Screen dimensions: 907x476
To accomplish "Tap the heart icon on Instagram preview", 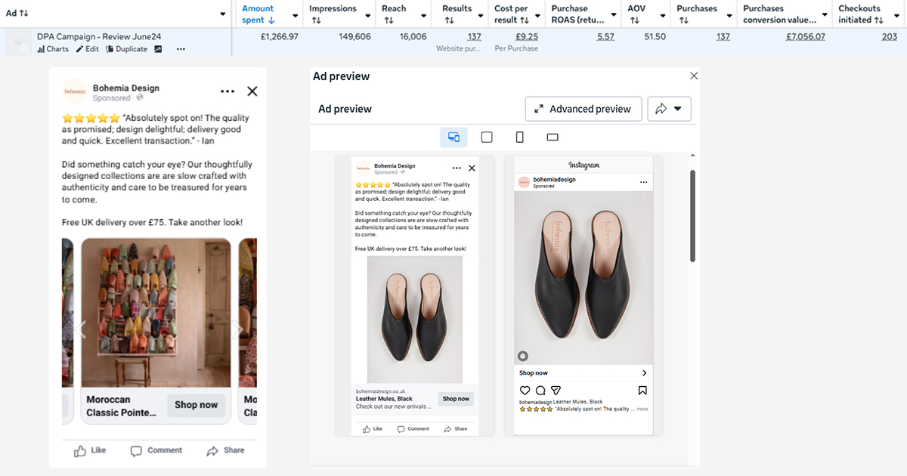I will click(525, 391).
